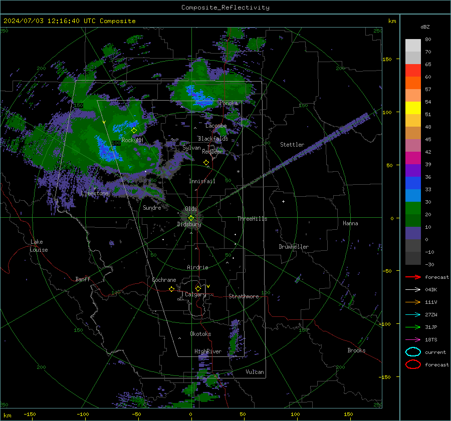Click the Banff label on the map
The height and width of the screenshot is (421, 451).
(83, 279)
